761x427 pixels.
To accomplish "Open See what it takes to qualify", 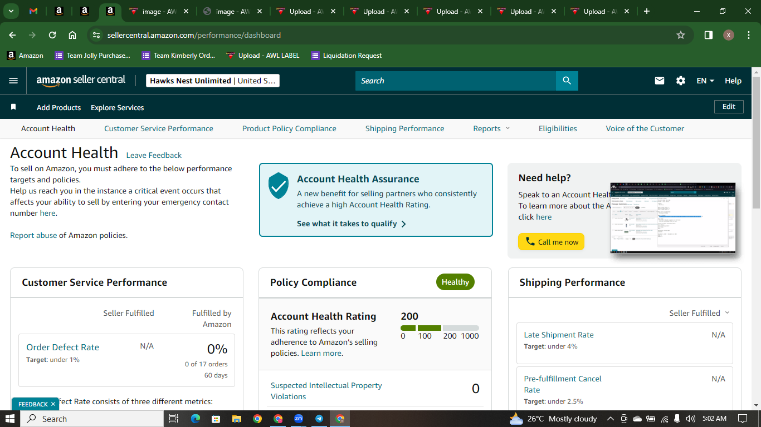I will (352, 224).
